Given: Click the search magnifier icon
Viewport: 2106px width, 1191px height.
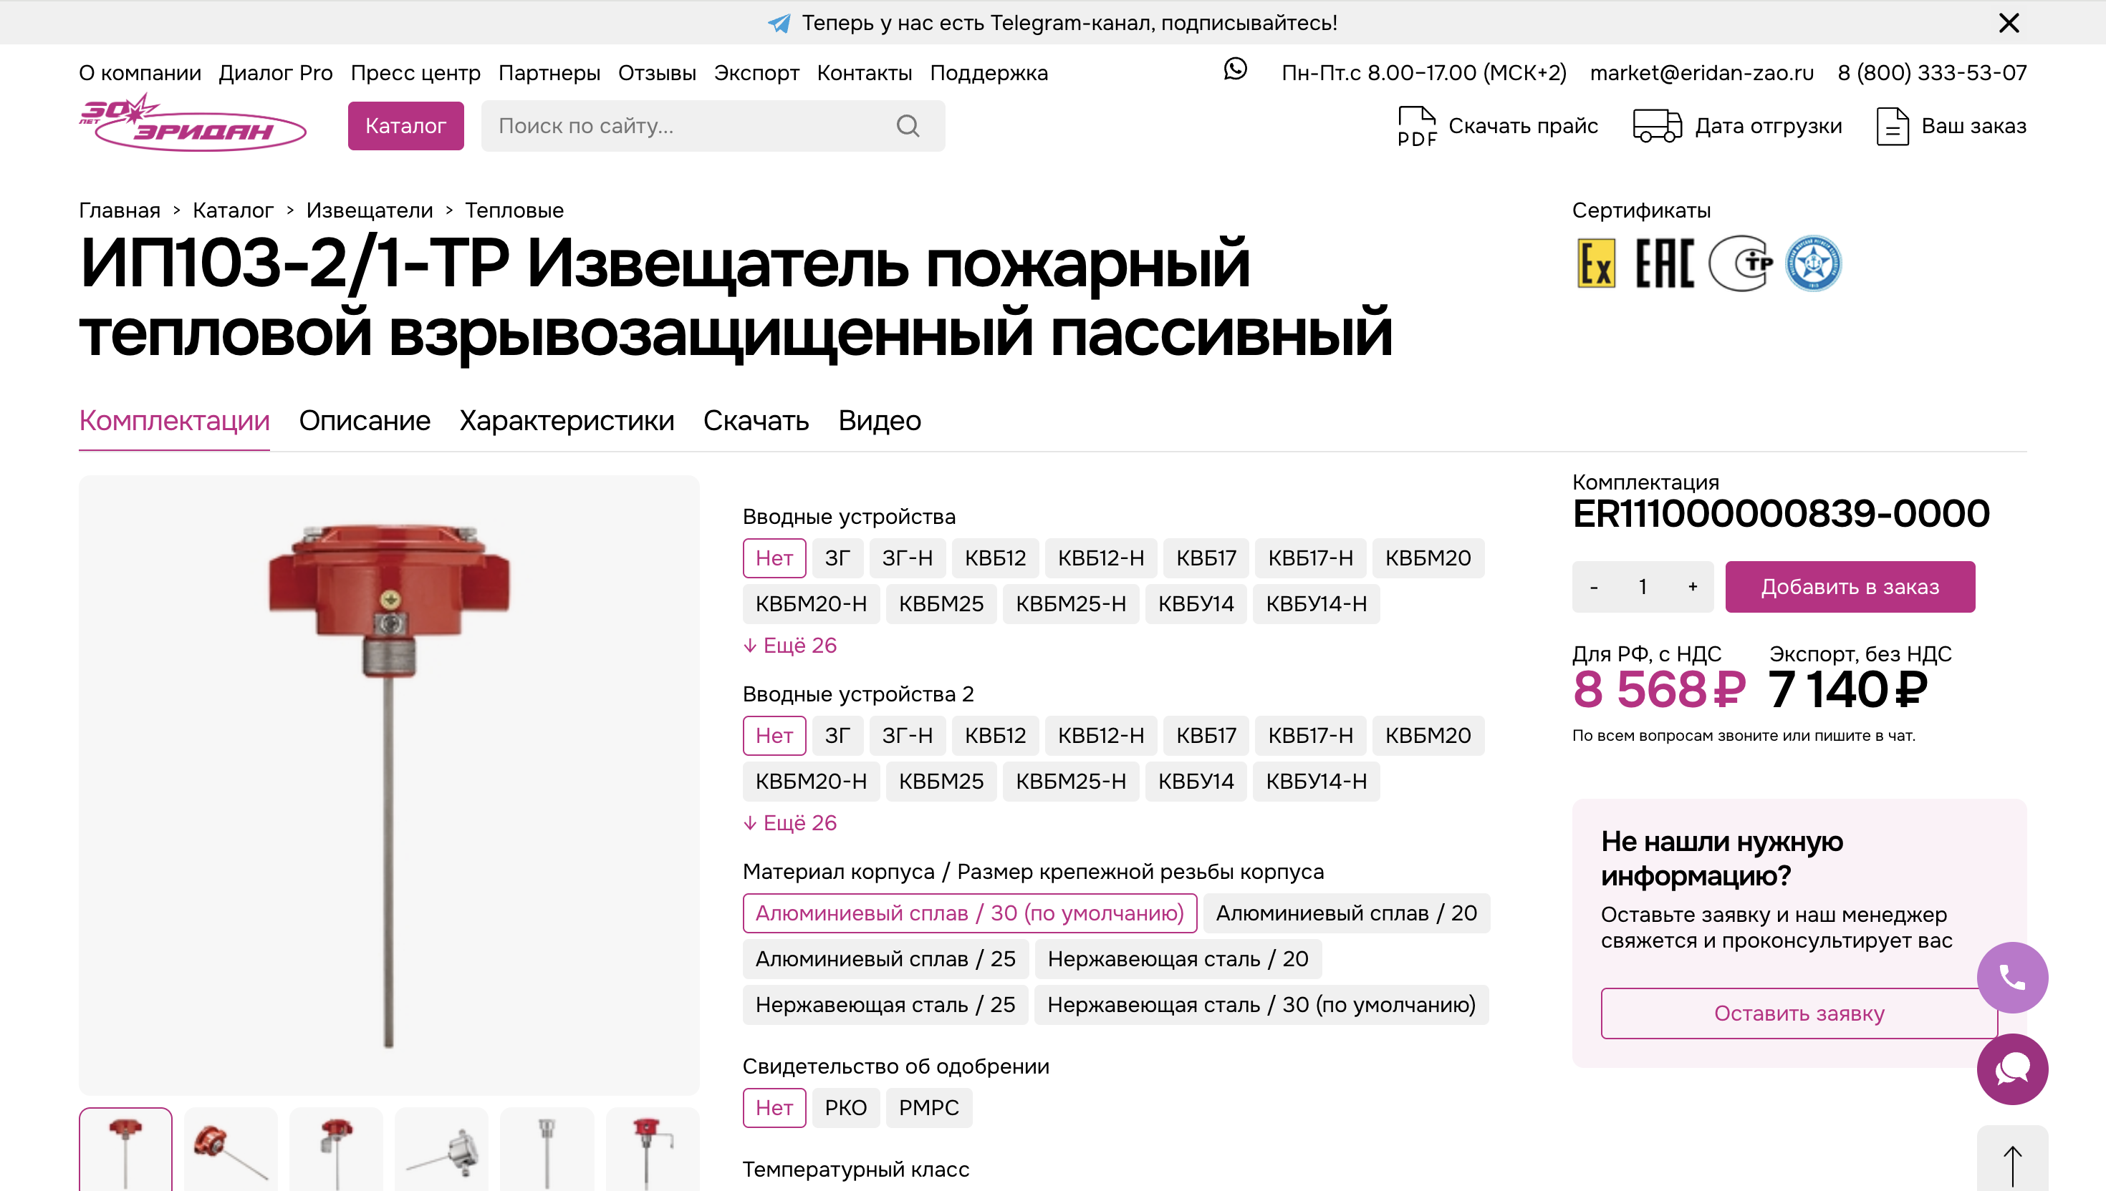Looking at the screenshot, I should (908, 126).
